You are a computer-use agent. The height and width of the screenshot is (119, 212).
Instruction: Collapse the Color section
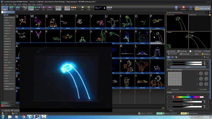tap(168, 93)
